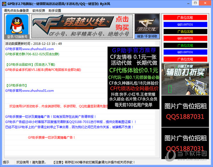Image resolution: width=213 pixels, height=167 pixels.
Task: Select the blue 如有发现存在此类广告请举报 line
Action: (x=51, y=116)
